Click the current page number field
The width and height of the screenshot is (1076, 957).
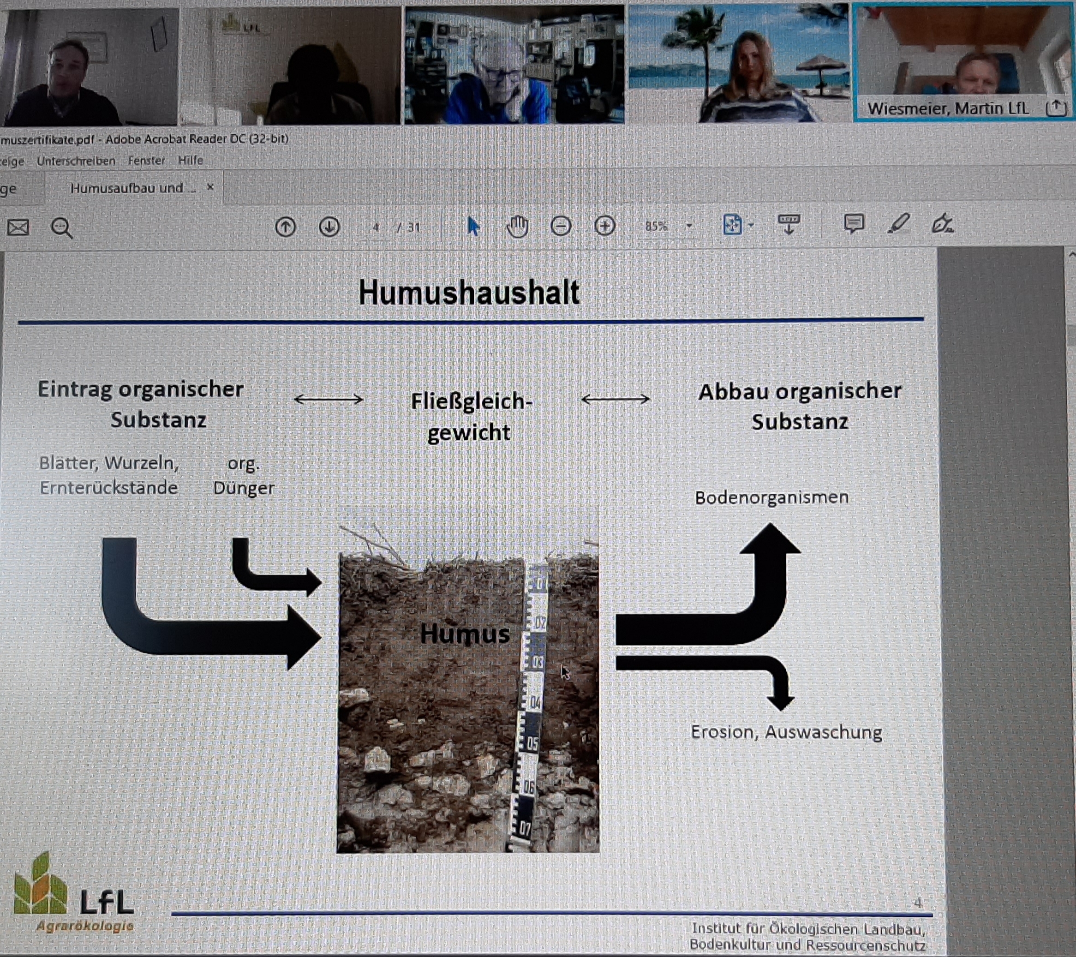pyautogui.click(x=376, y=227)
